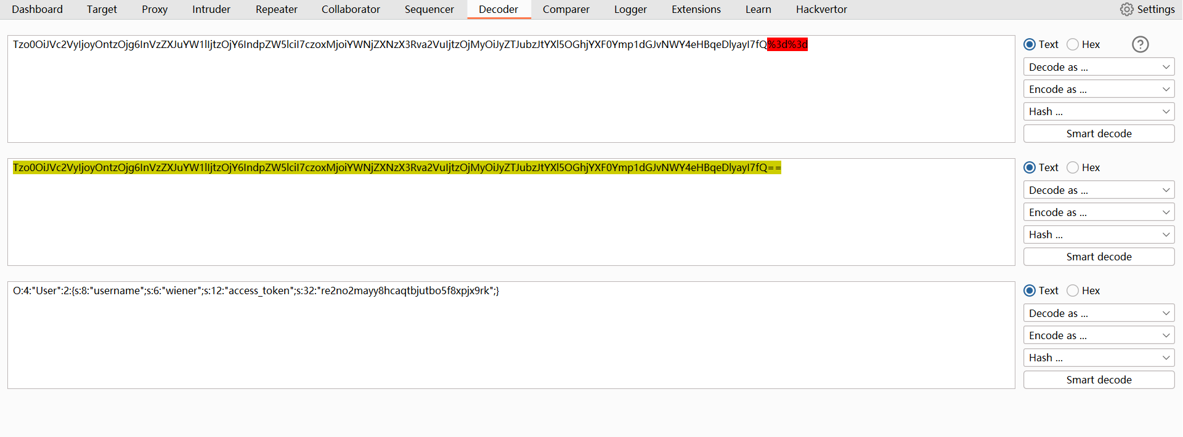The image size is (1183, 437).
Task: Click the red-highlighted %3d%3d text
Action: point(787,44)
